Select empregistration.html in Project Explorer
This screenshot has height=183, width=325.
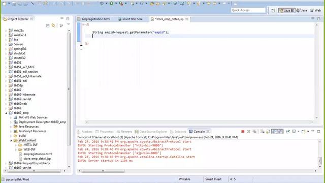36,154
